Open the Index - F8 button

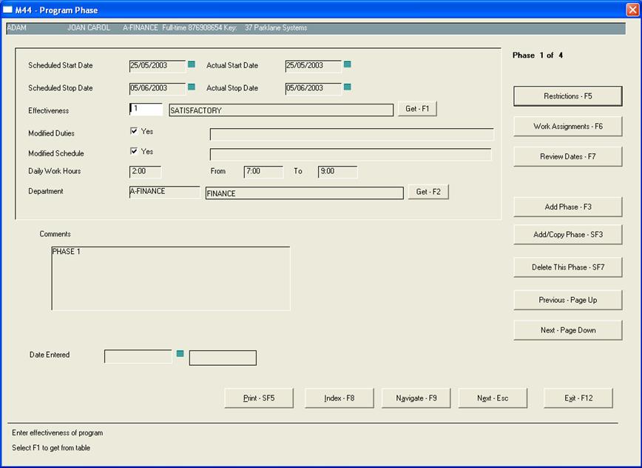[x=339, y=398]
